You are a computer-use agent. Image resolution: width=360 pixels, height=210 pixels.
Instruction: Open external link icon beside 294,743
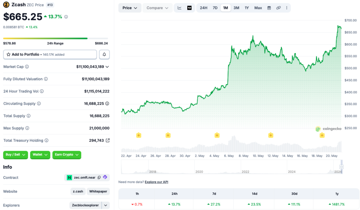(108, 140)
